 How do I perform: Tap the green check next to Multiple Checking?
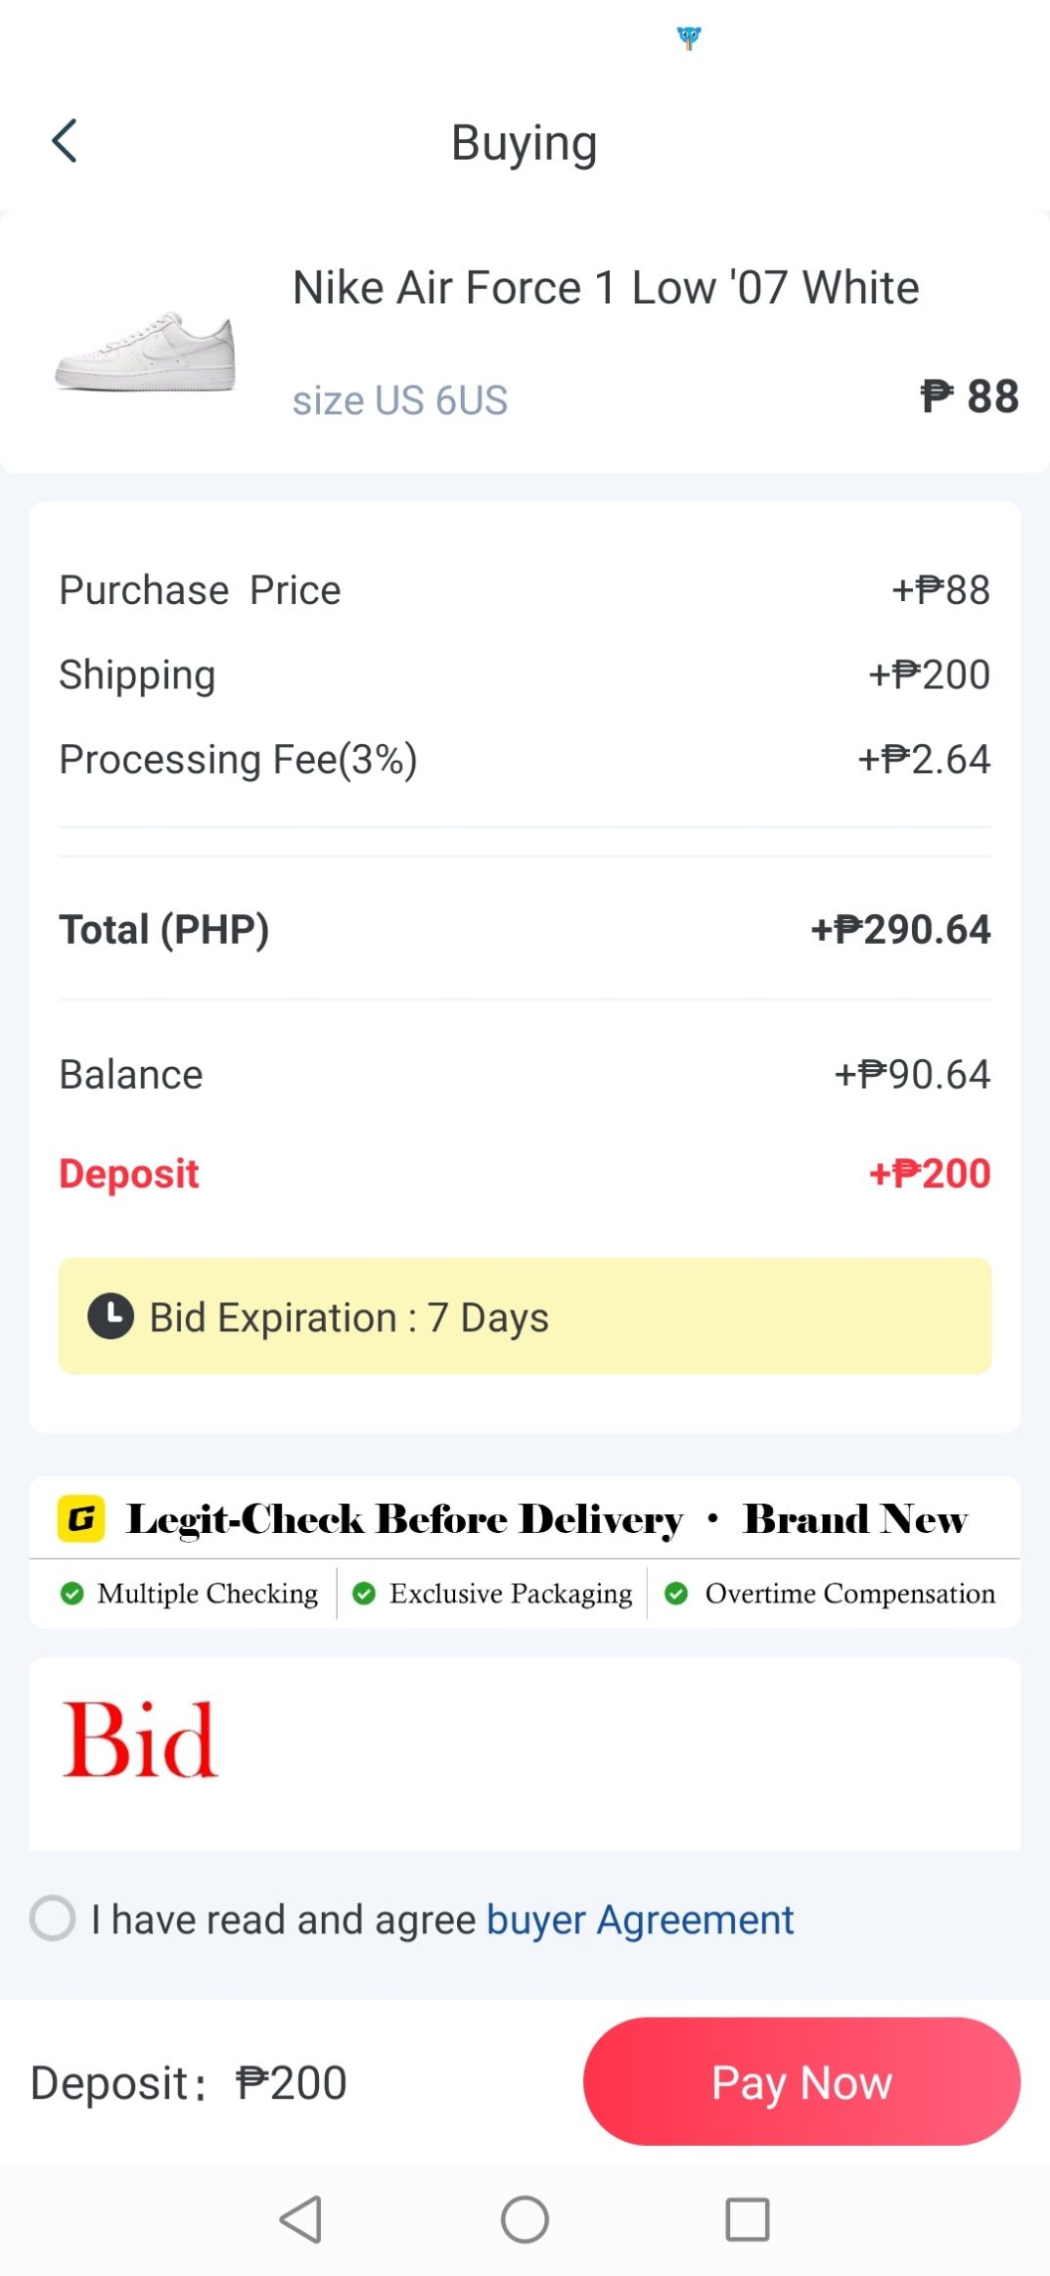click(x=71, y=1594)
